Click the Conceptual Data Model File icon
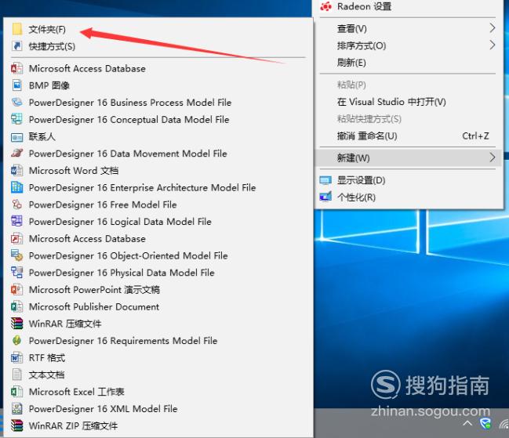The width and height of the screenshot is (509, 438). pos(17,119)
